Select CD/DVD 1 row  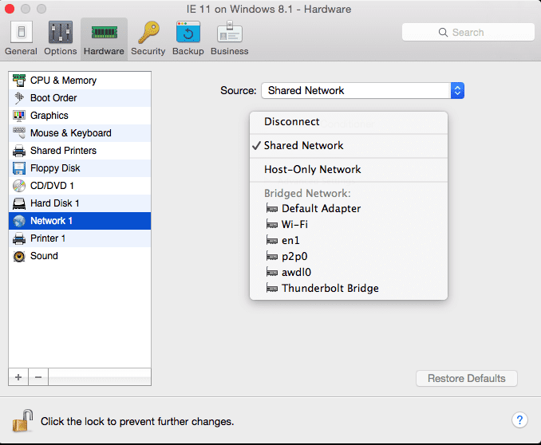tap(80, 186)
